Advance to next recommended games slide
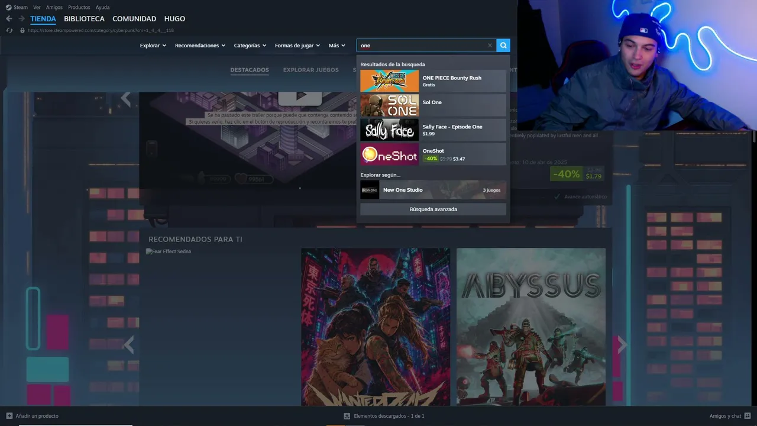The height and width of the screenshot is (426, 757). [622, 344]
